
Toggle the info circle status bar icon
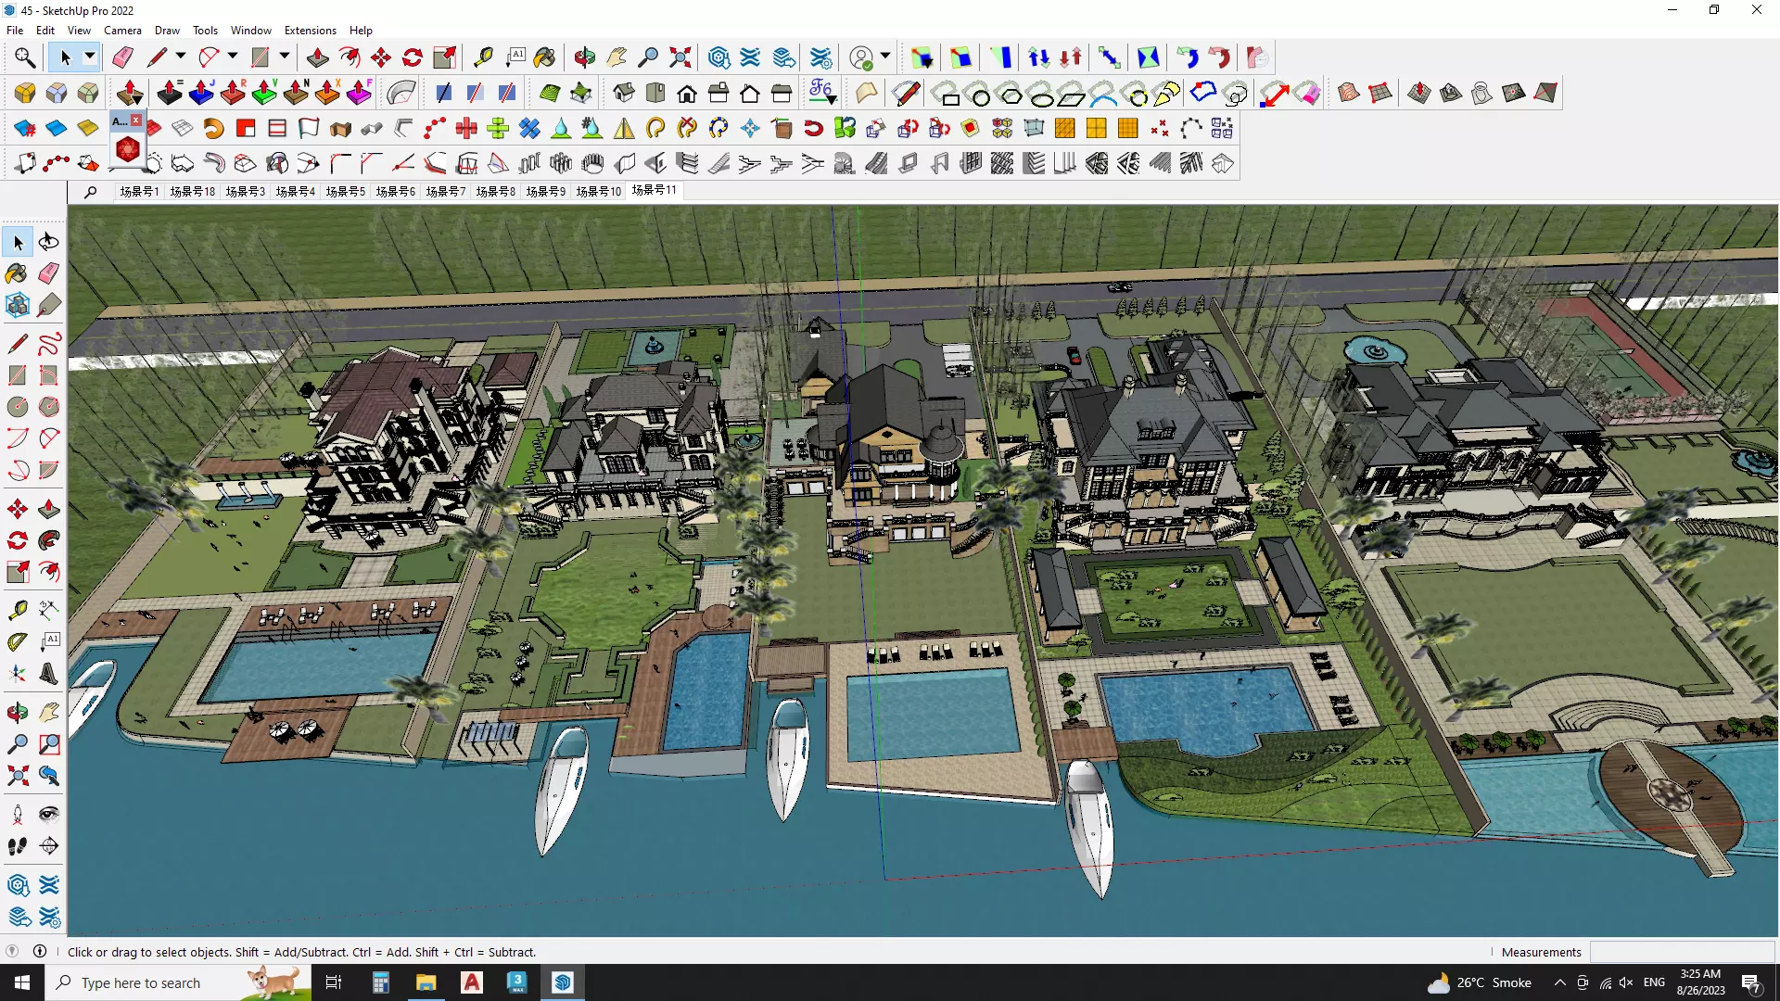click(40, 952)
